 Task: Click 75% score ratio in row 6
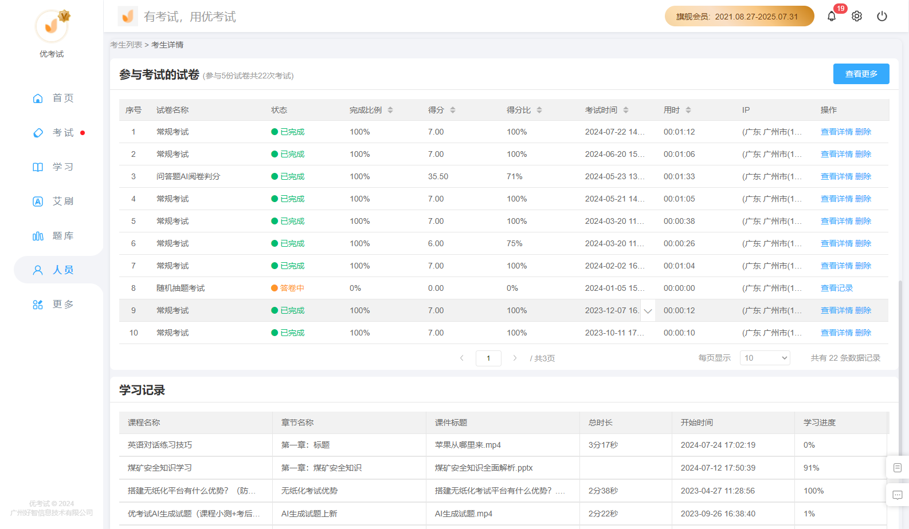(x=515, y=243)
